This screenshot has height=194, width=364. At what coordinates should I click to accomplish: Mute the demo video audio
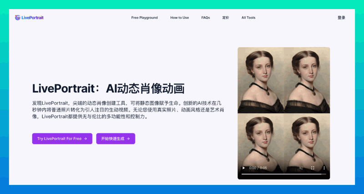(x=301, y=168)
